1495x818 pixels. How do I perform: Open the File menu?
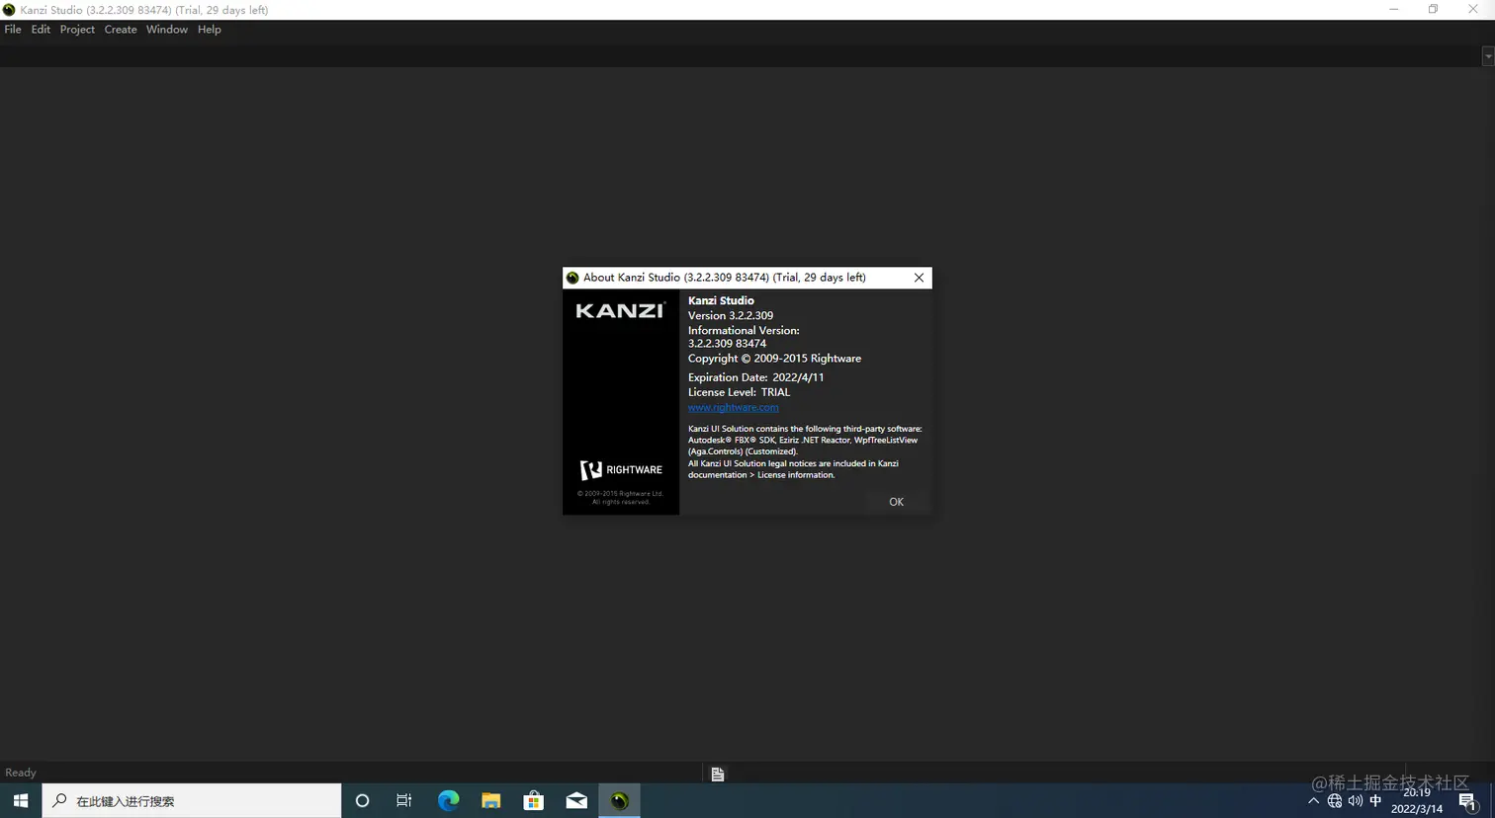pyautogui.click(x=13, y=30)
